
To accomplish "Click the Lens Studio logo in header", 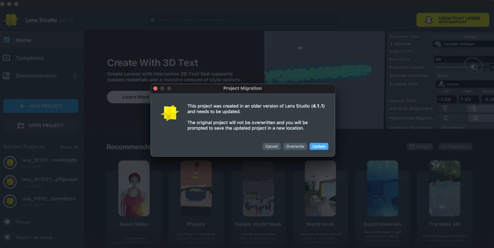I will coord(11,20).
